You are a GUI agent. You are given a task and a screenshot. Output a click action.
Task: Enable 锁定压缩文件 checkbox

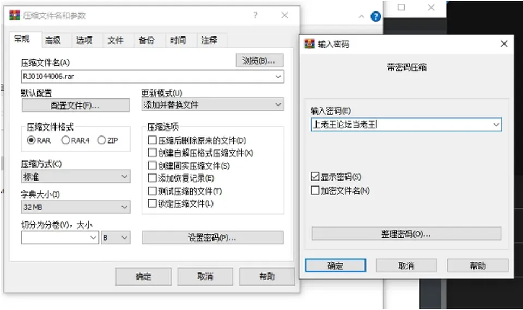coord(152,203)
